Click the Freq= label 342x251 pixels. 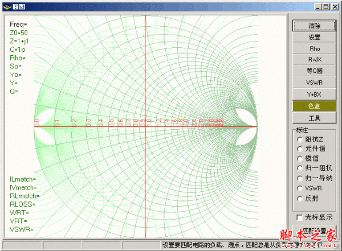point(18,24)
